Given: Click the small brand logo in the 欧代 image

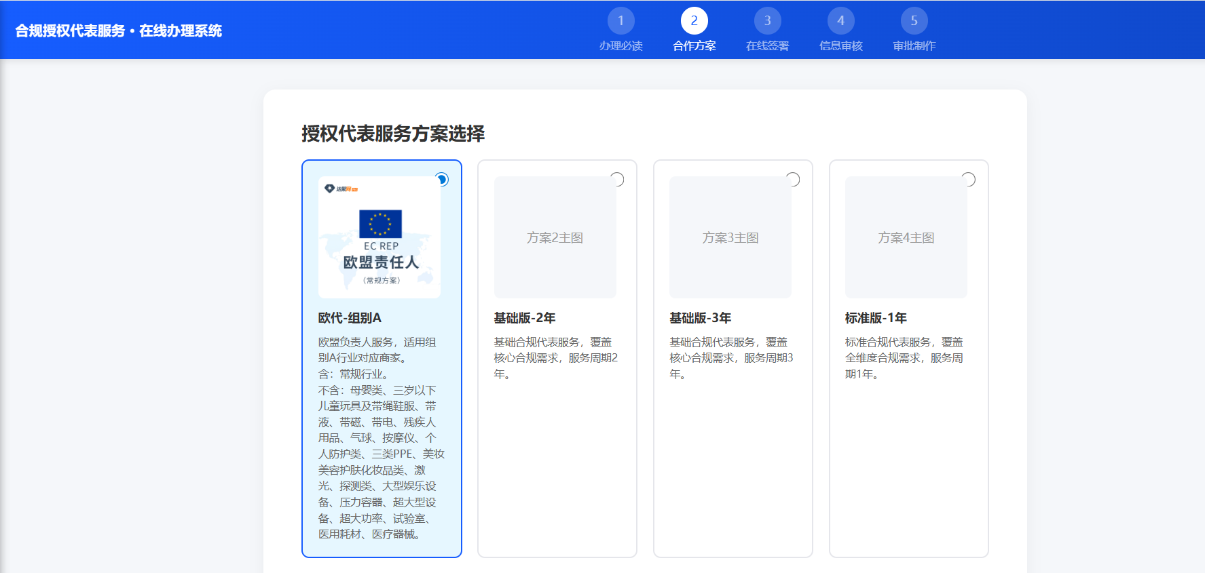Looking at the screenshot, I should point(341,189).
